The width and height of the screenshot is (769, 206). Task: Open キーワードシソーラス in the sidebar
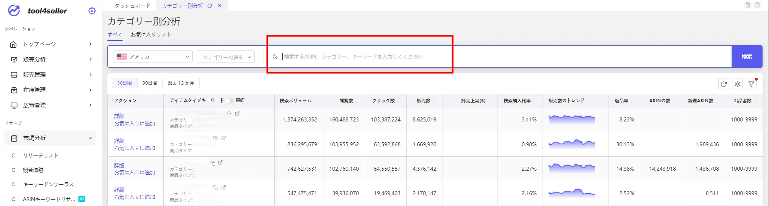coord(48,184)
